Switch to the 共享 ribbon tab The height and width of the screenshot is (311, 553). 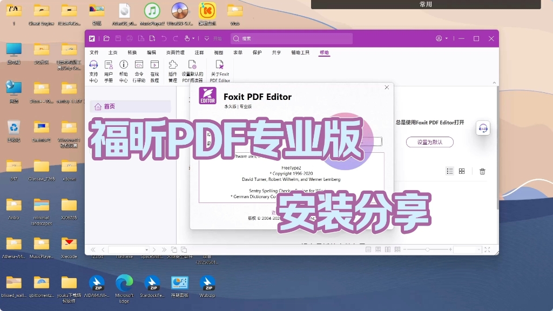pyautogui.click(x=276, y=52)
